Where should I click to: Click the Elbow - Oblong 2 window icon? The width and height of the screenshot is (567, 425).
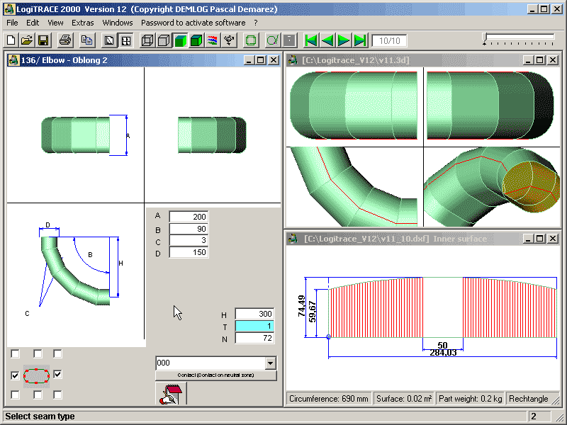click(13, 60)
